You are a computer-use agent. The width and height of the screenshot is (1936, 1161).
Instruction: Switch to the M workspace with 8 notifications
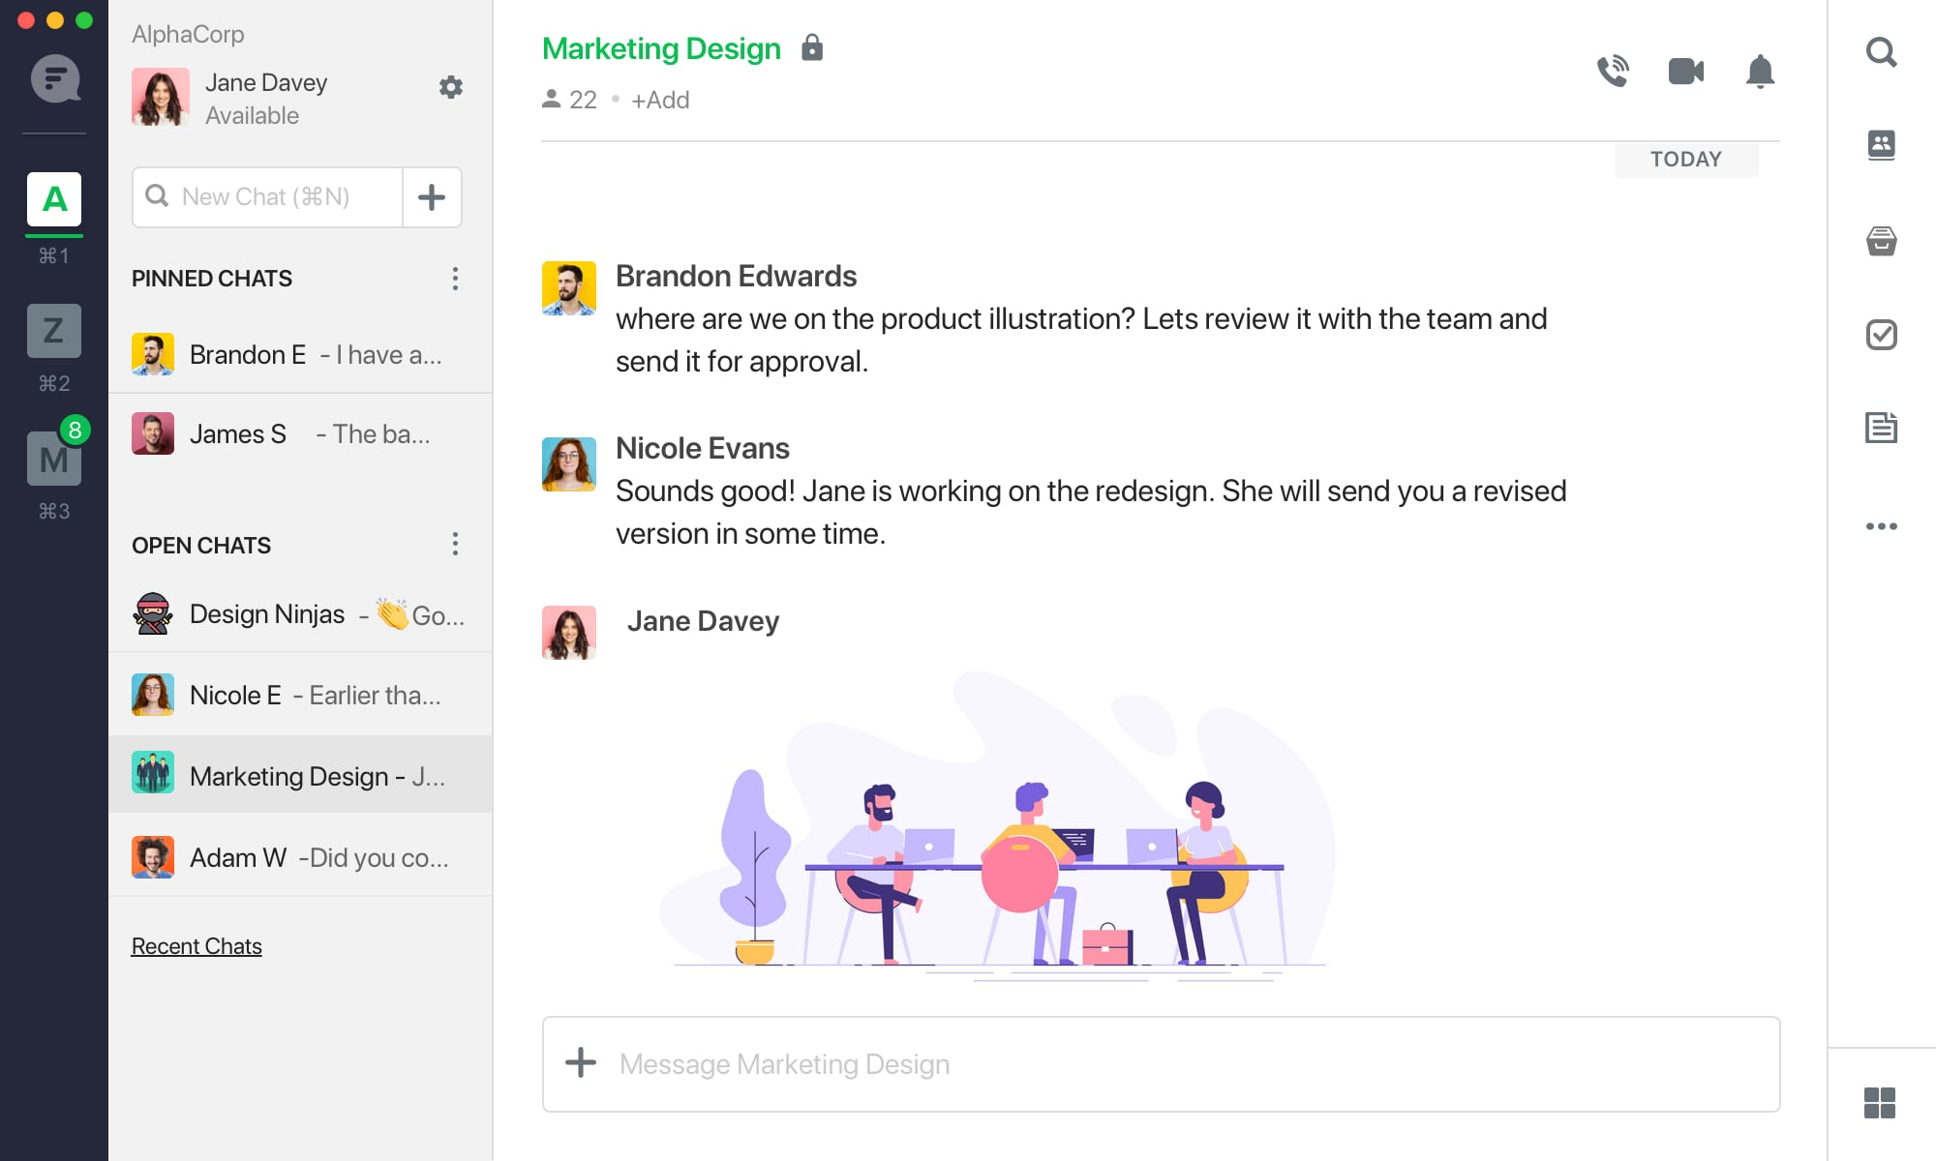(54, 459)
